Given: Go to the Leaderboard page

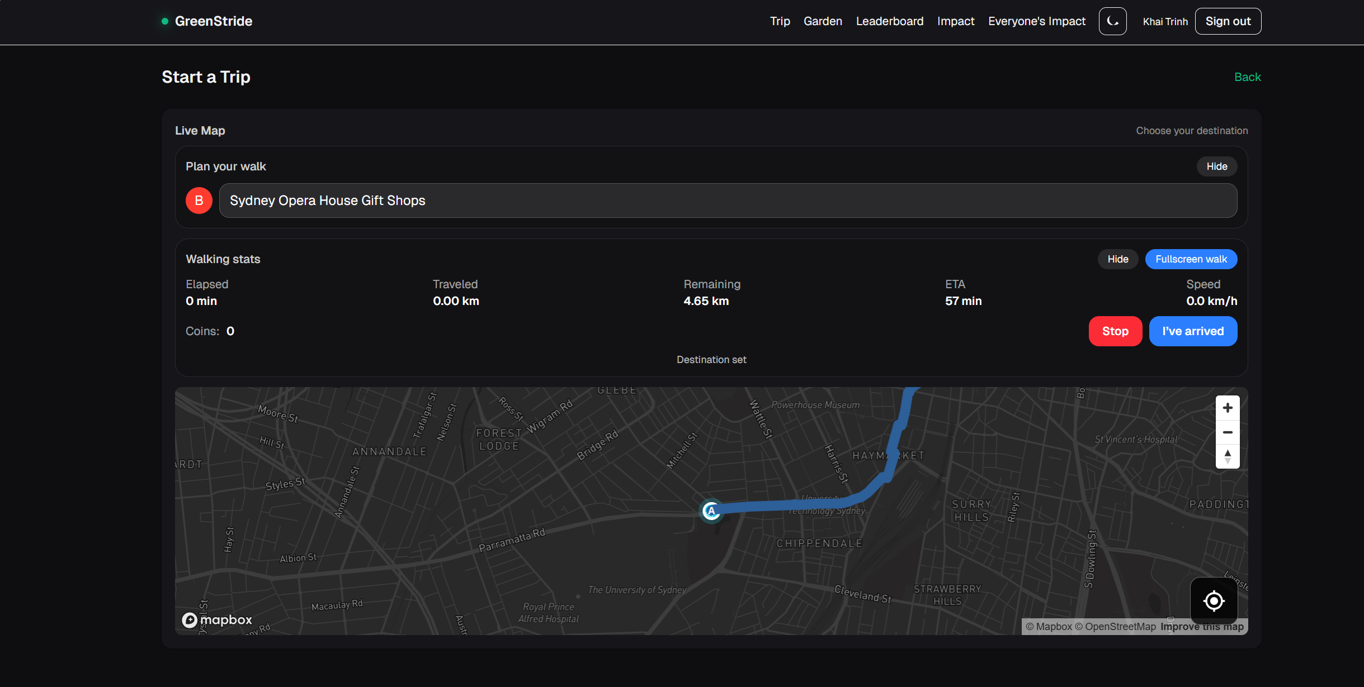Looking at the screenshot, I should pyautogui.click(x=889, y=21).
